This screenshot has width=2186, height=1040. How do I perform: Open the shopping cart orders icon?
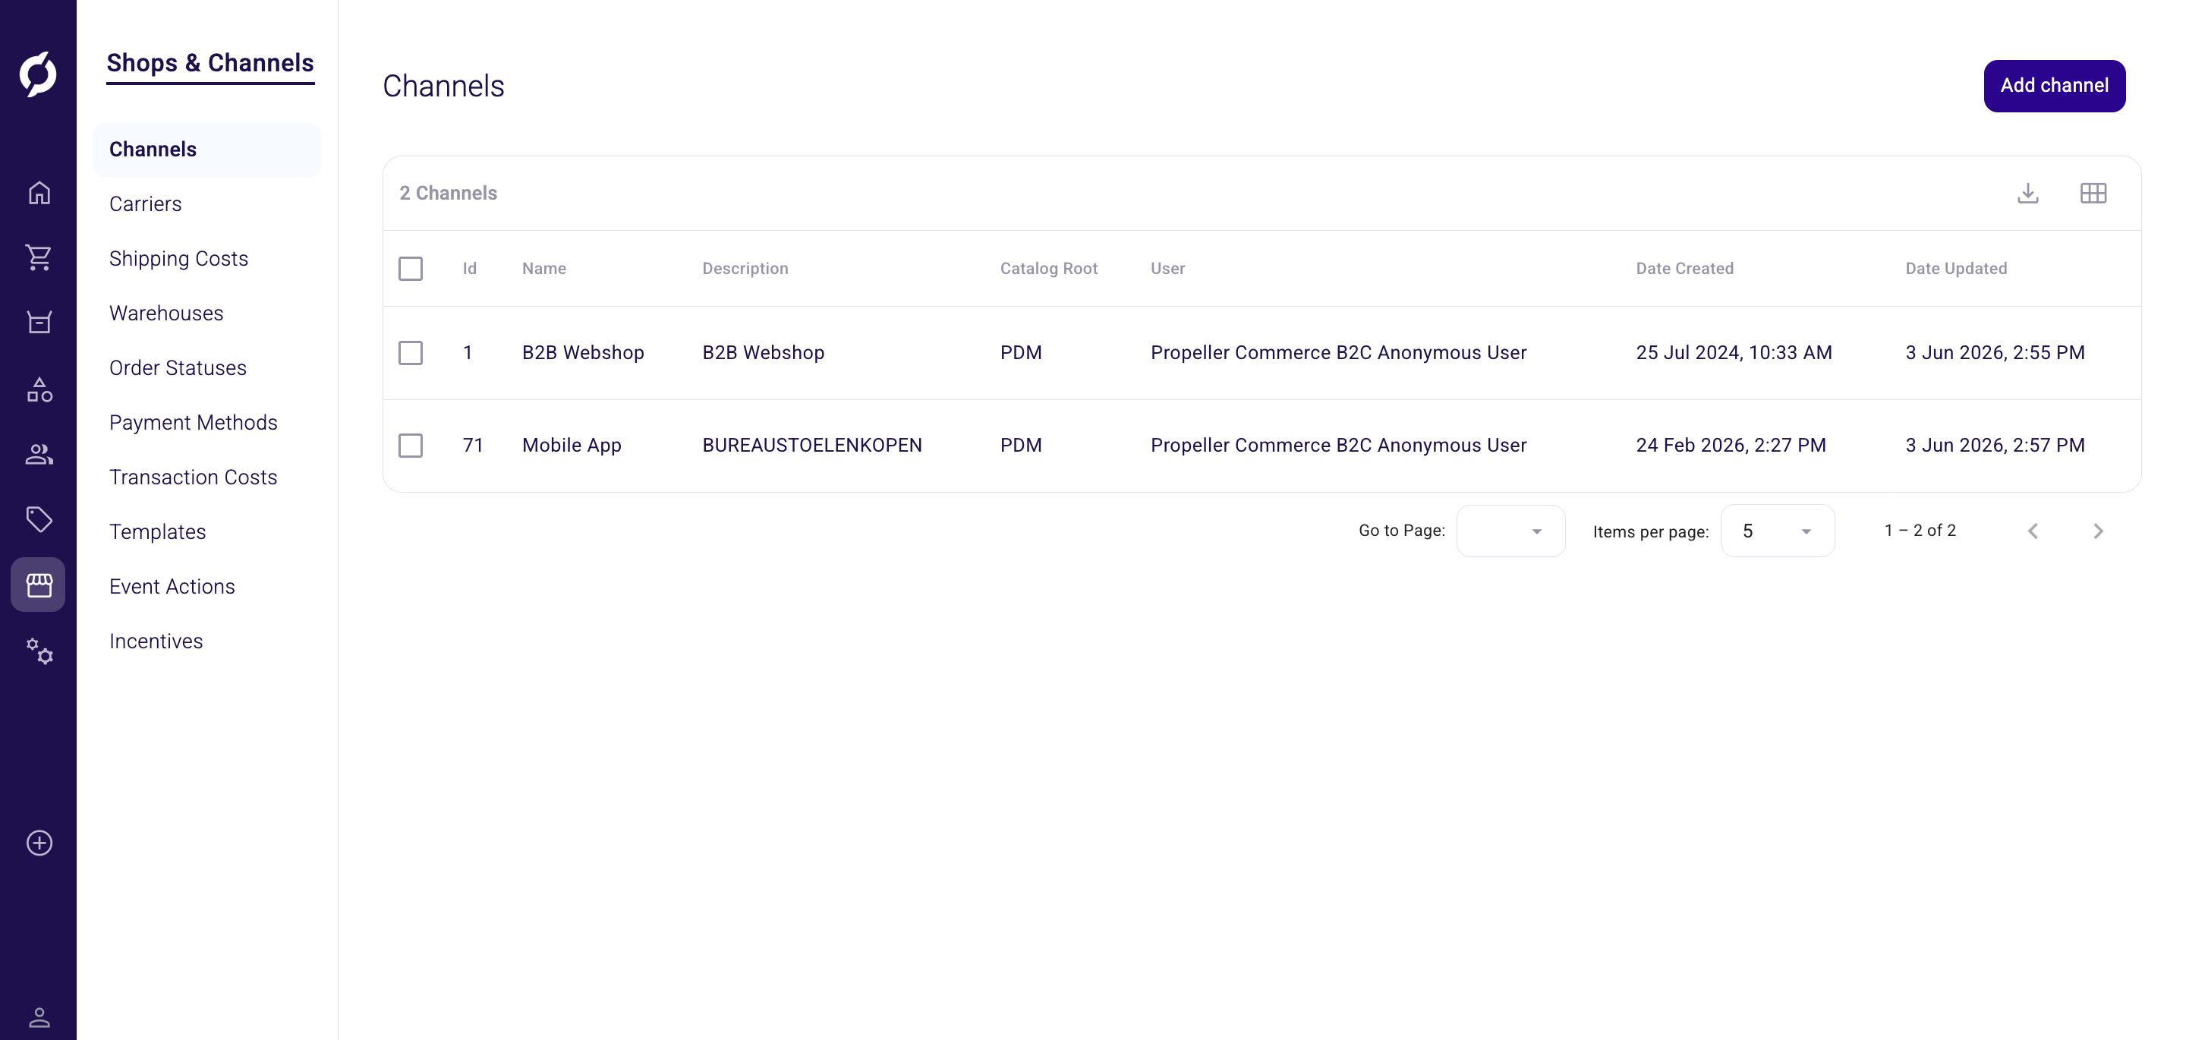click(x=39, y=257)
